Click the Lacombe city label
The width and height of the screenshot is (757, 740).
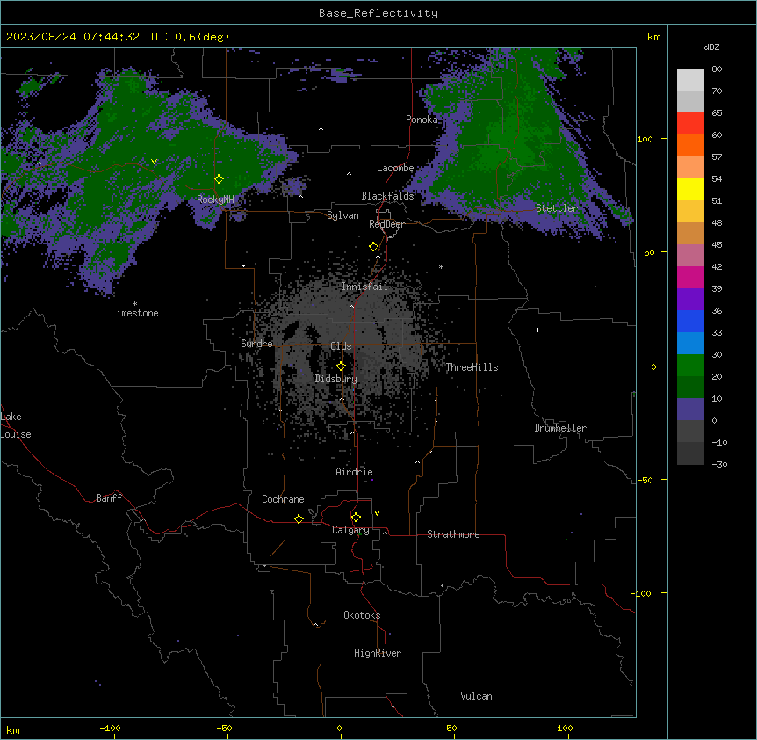[395, 168]
